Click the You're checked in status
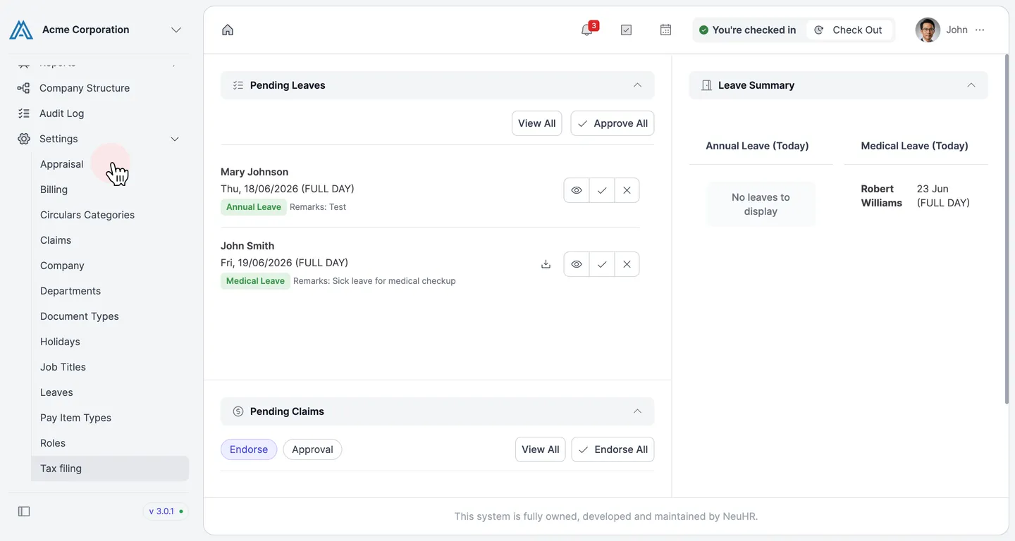This screenshot has height=541, width=1015. pyautogui.click(x=747, y=30)
